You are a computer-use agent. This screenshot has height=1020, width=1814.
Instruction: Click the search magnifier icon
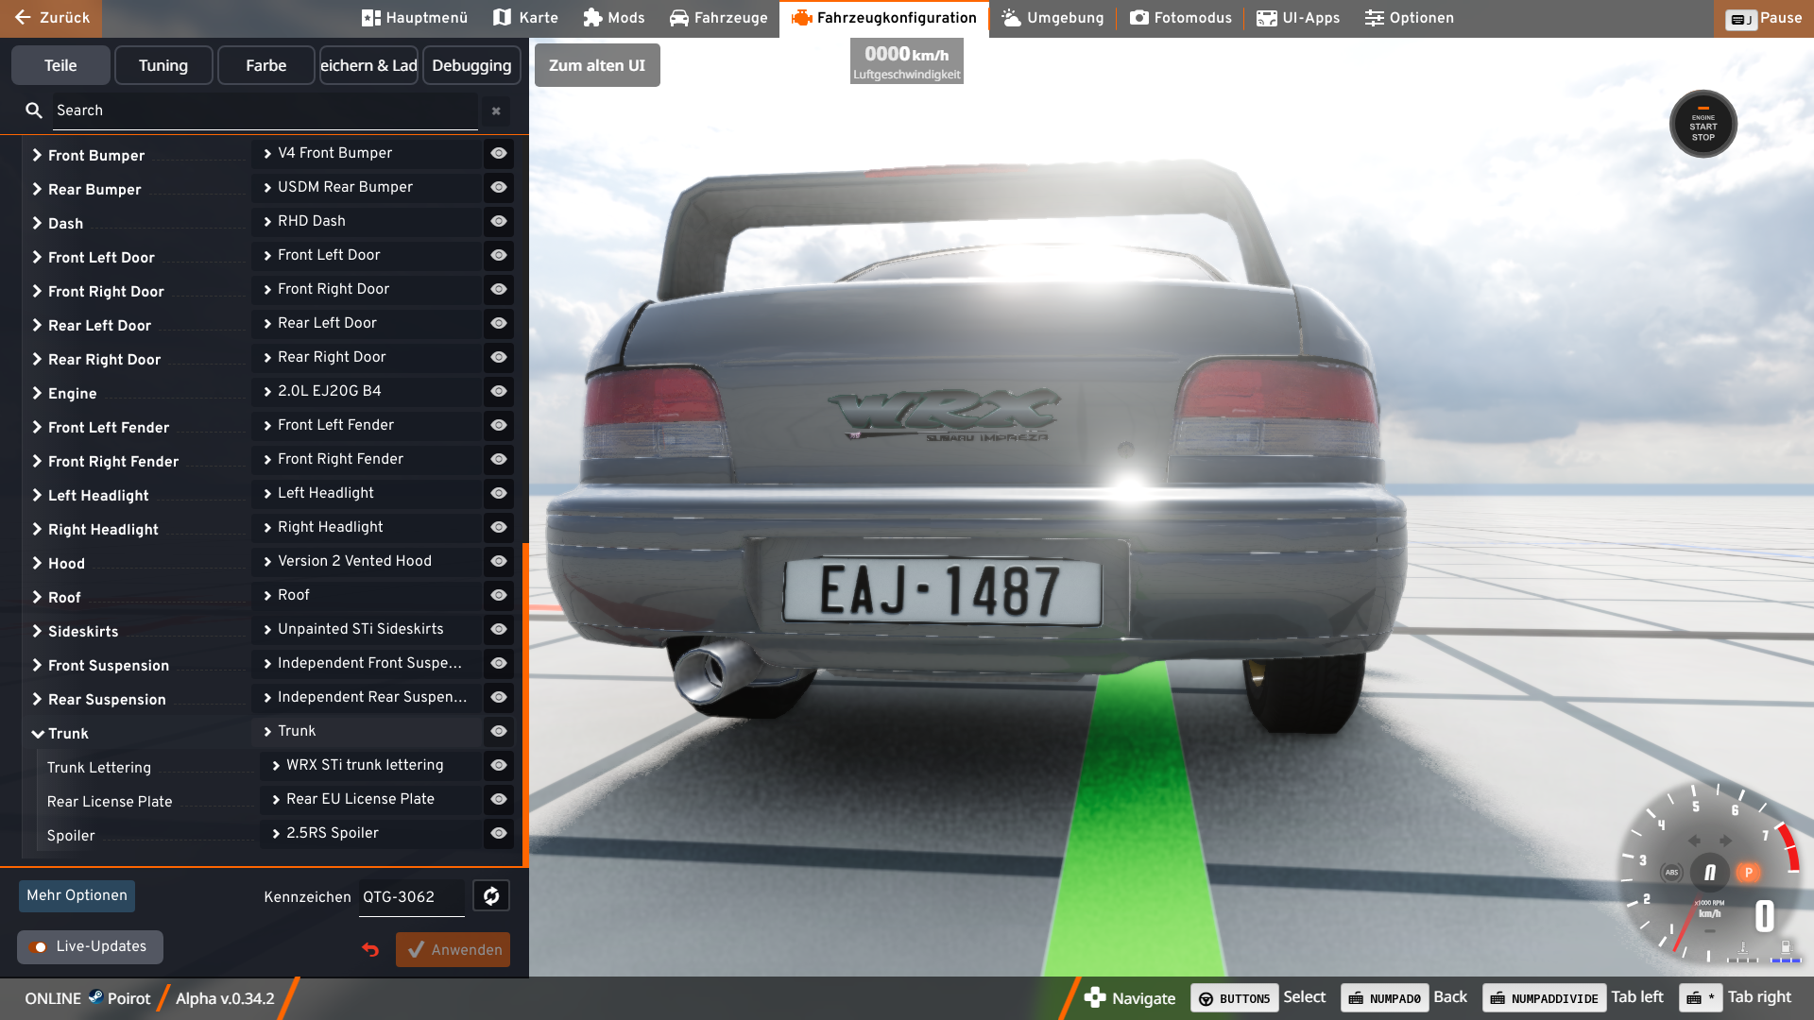click(34, 110)
